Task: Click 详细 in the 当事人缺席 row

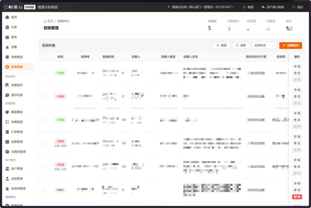Action: pos(297,137)
